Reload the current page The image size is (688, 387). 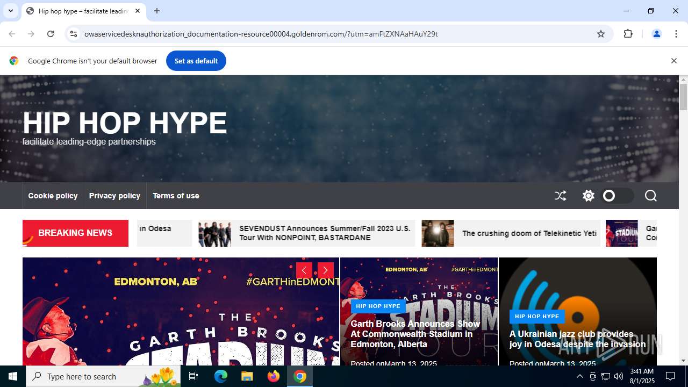tap(51, 34)
